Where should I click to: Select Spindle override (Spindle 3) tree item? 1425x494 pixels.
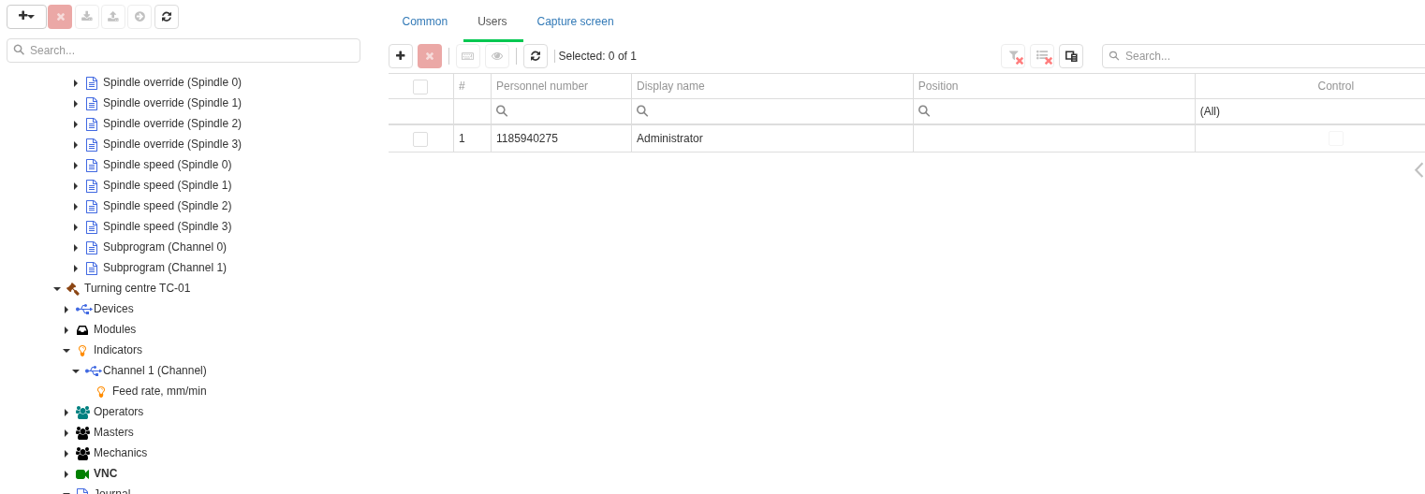172,144
